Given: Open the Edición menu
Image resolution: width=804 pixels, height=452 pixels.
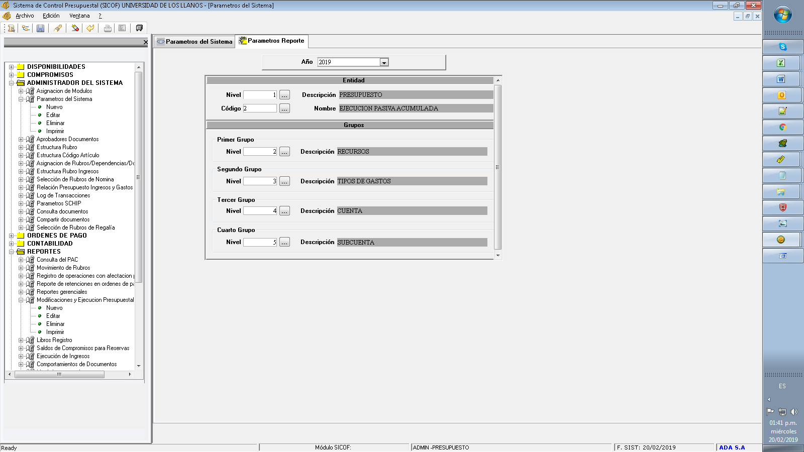Looking at the screenshot, I should click(51, 16).
